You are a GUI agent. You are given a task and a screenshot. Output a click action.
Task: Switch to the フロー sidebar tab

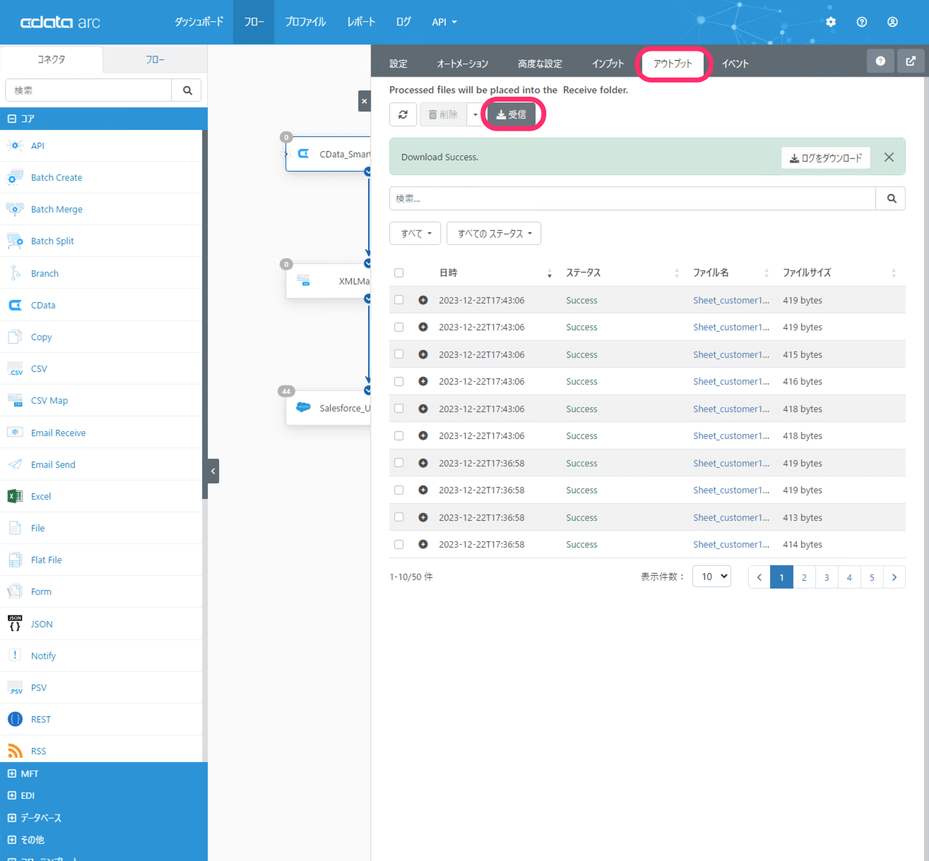(x=155, y=59)
